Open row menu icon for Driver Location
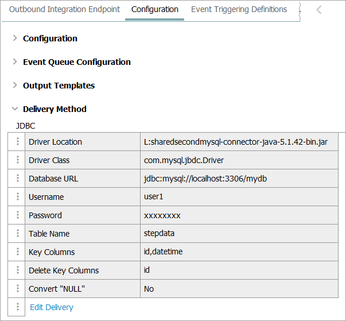 pos(17,142)
